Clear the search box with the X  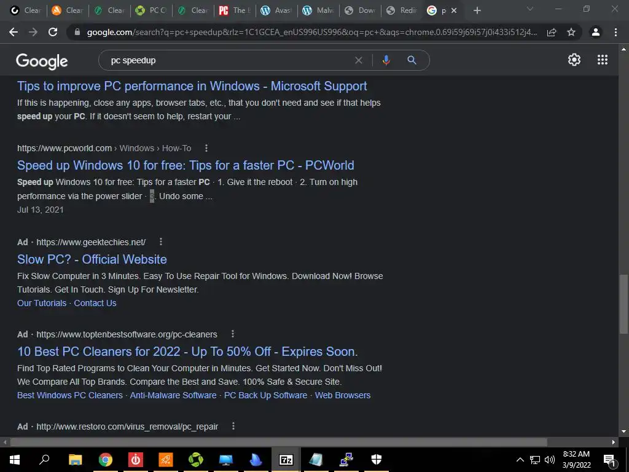[x=359, y=60]
